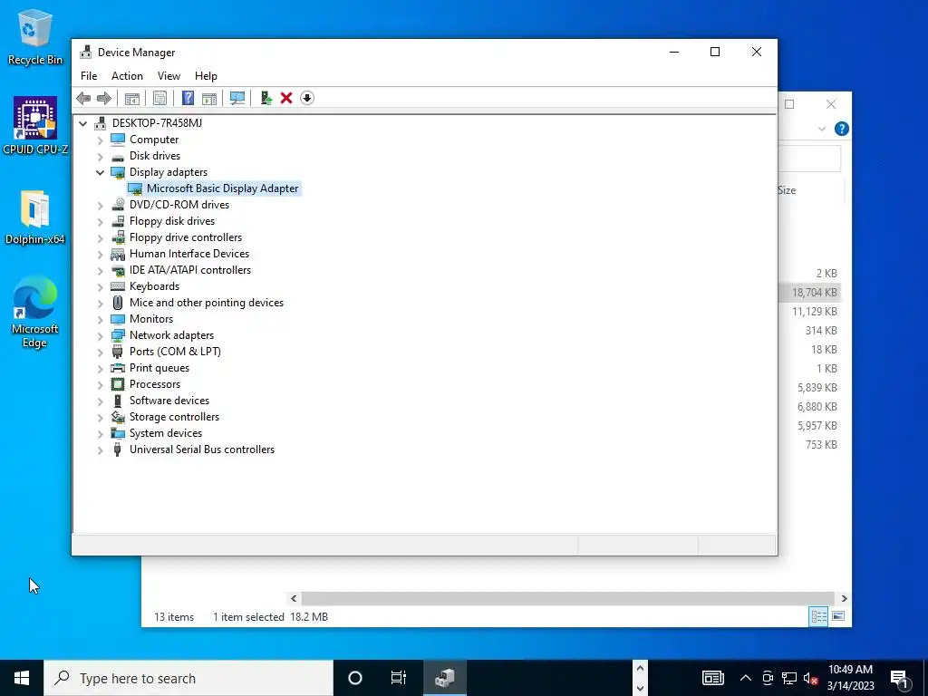Open the File menu

(89, 76)
